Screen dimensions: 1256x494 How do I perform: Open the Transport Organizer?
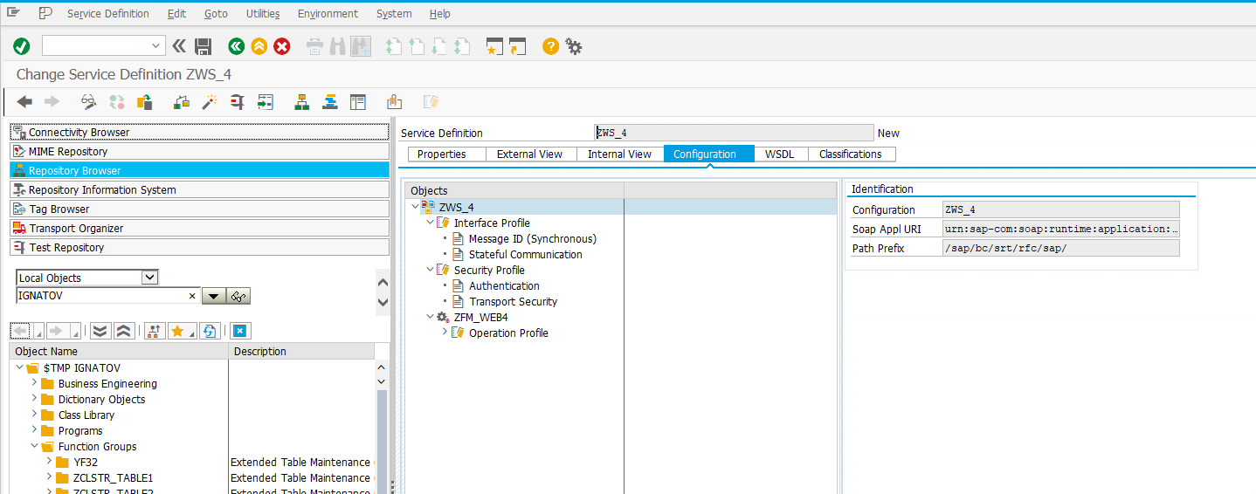coord(199,228)
